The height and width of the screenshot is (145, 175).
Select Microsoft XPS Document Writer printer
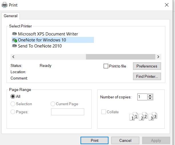click(x=48, y=34)
